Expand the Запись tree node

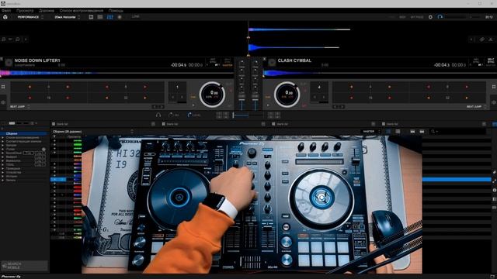click(2, 180)
